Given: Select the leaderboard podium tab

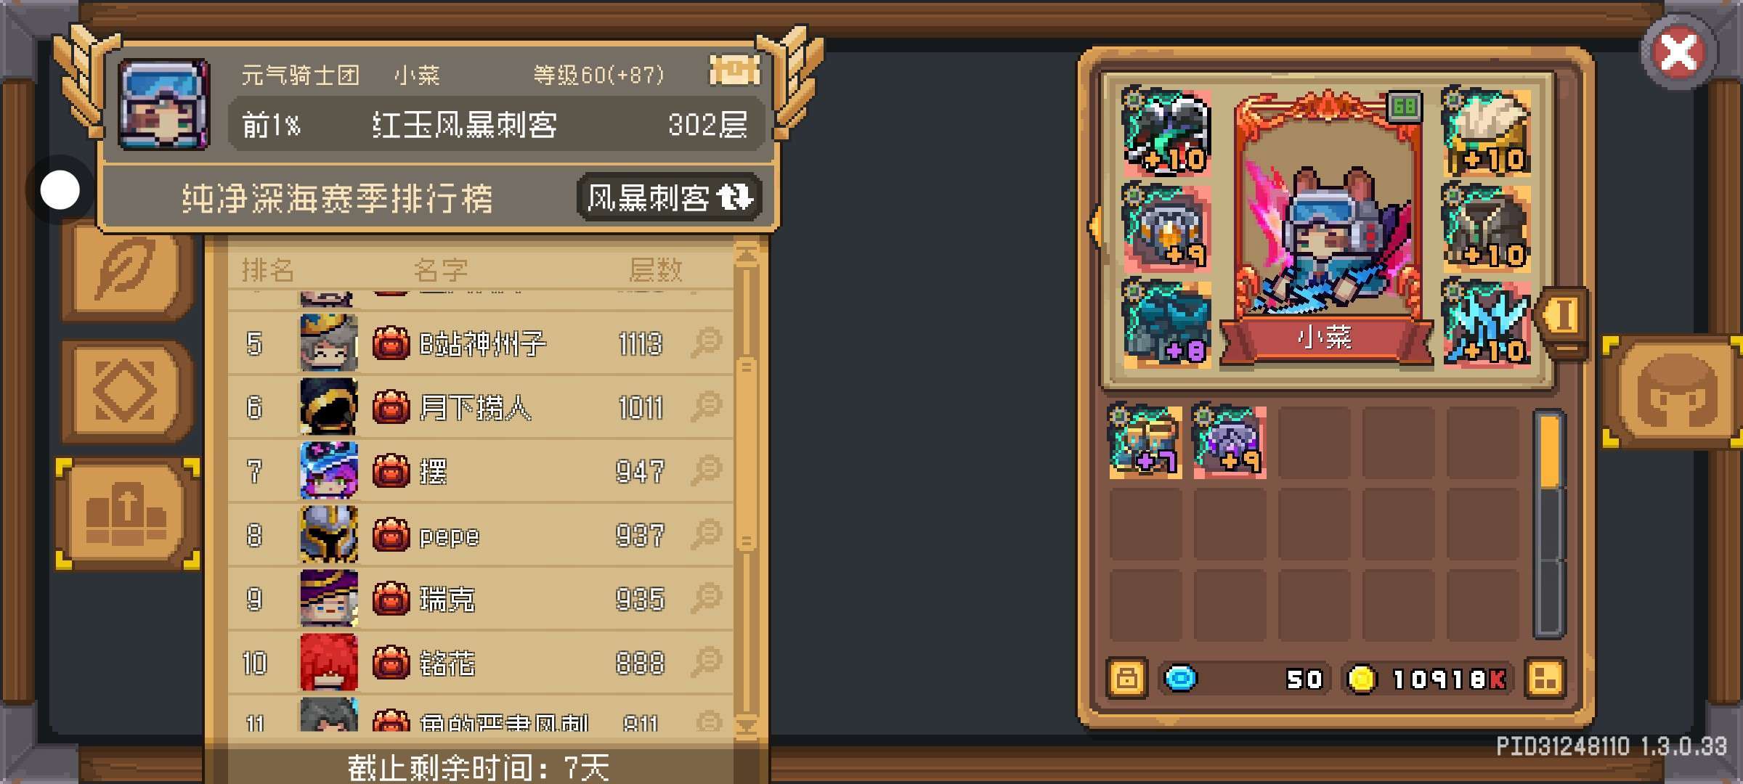Looking at the screenshot, I should 128,514.
